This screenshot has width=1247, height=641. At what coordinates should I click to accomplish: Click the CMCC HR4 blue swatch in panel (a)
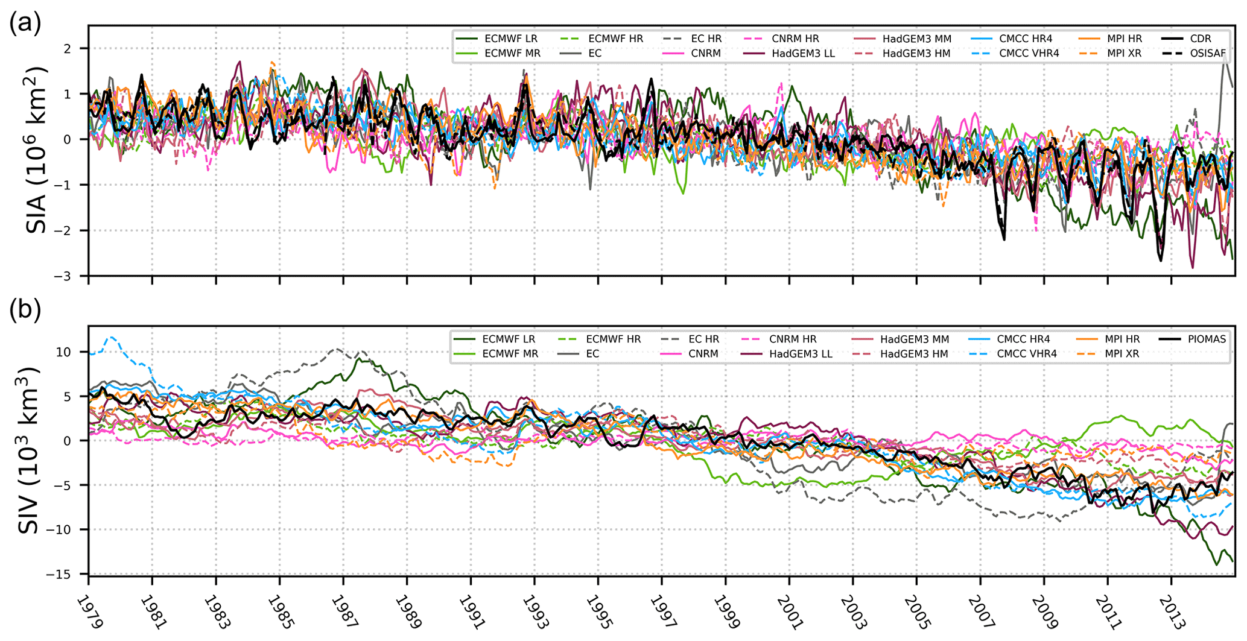coord(982,39)
